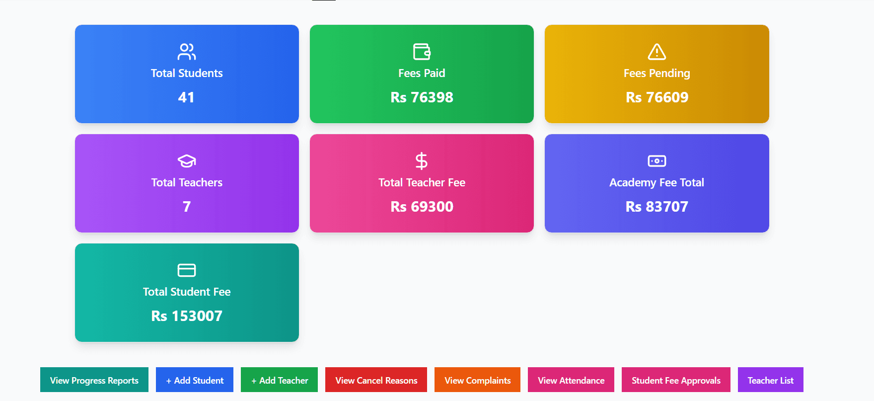Click the Academy Fee Total label
Screen dimensions: 874x401
tap(656, 183)
